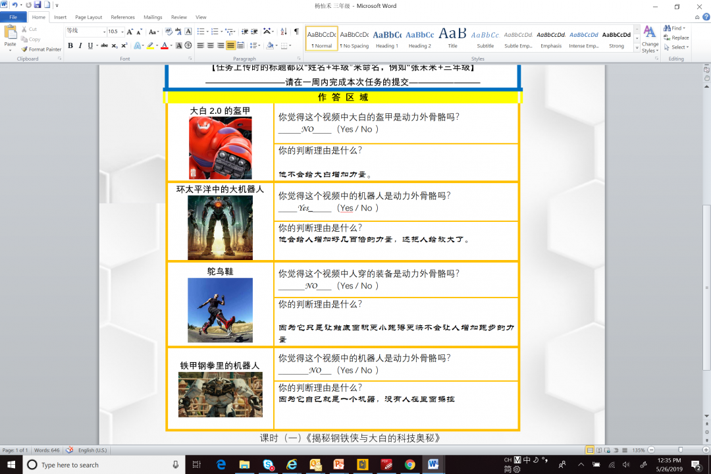Screen dimensions: 711x474
Task: Click the Save icon in Quick Access Toolbar
Action: pos(38,5)
